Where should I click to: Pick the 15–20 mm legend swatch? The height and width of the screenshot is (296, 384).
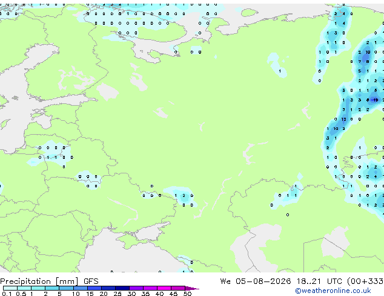94,288
